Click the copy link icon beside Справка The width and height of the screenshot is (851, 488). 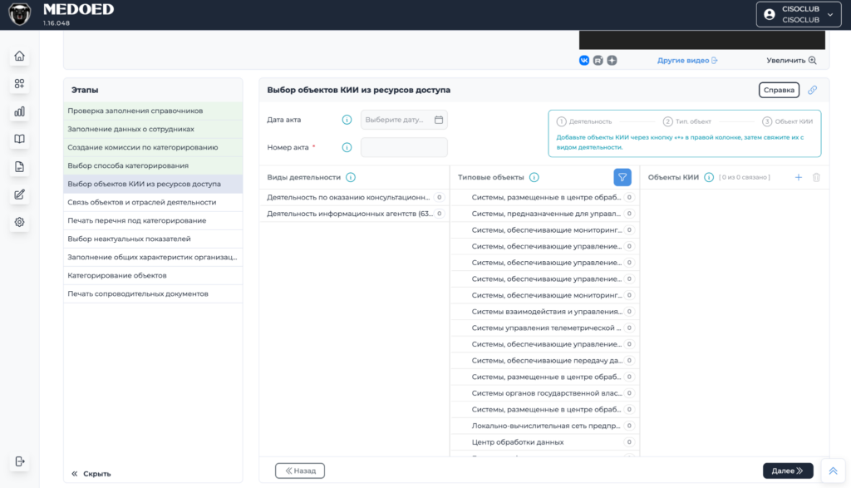pyautogui.click(x=812, y=90)
